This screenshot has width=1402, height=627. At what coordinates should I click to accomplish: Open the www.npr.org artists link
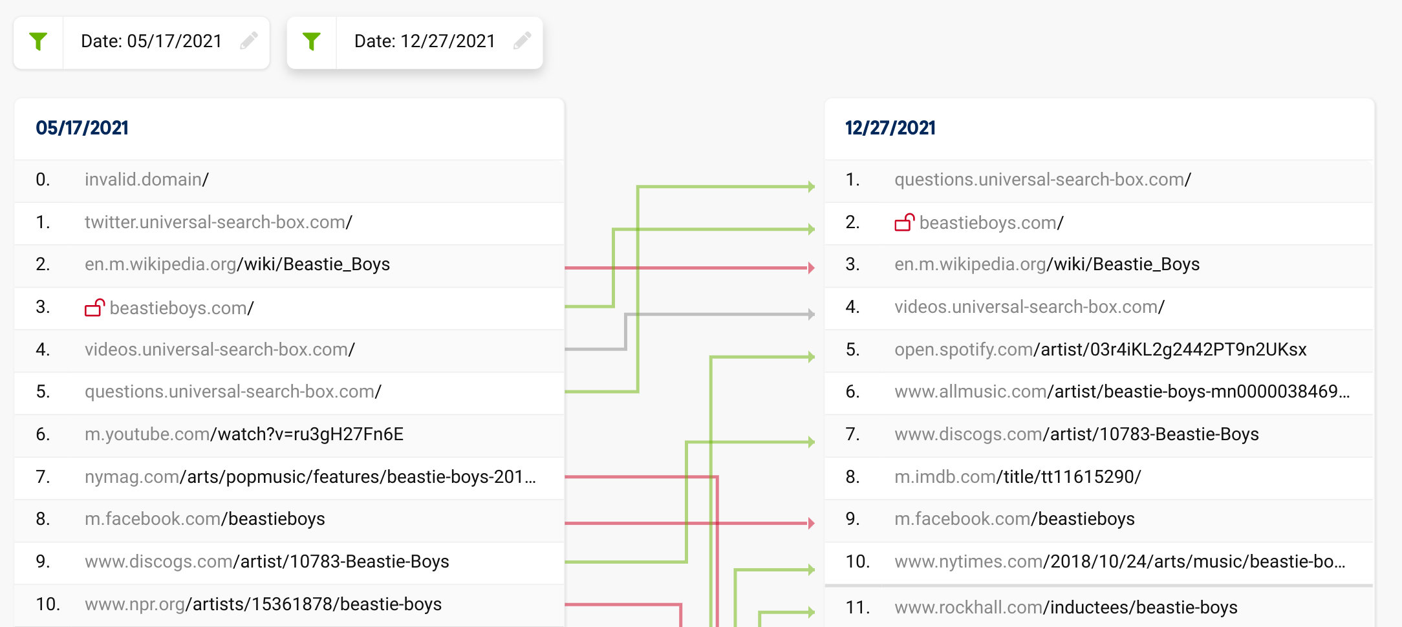pos(263,604)
